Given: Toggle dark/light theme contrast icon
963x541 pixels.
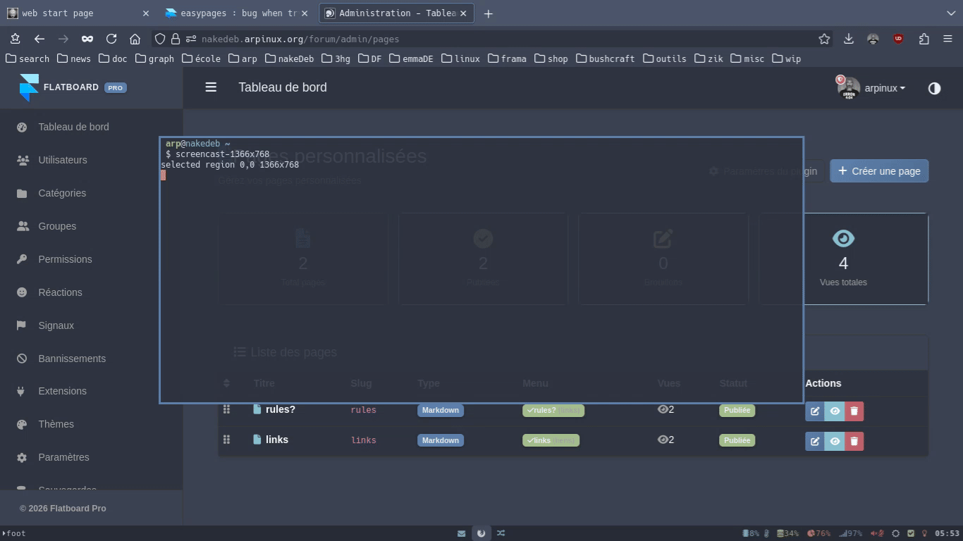Looking at the screenshot, I should coord(934,88).
